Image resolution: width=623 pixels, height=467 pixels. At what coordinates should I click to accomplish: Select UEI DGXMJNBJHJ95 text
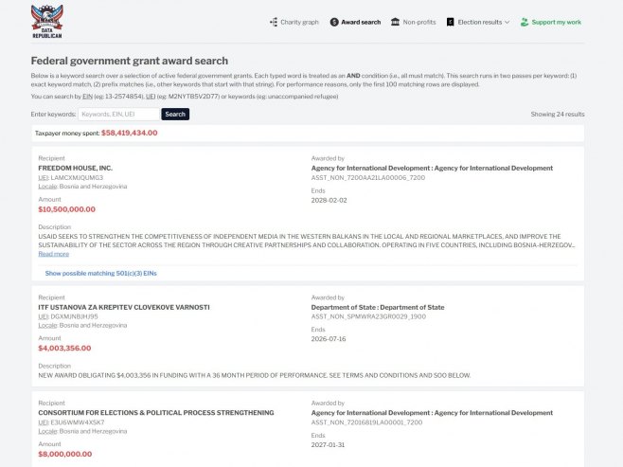coord(68,316)
